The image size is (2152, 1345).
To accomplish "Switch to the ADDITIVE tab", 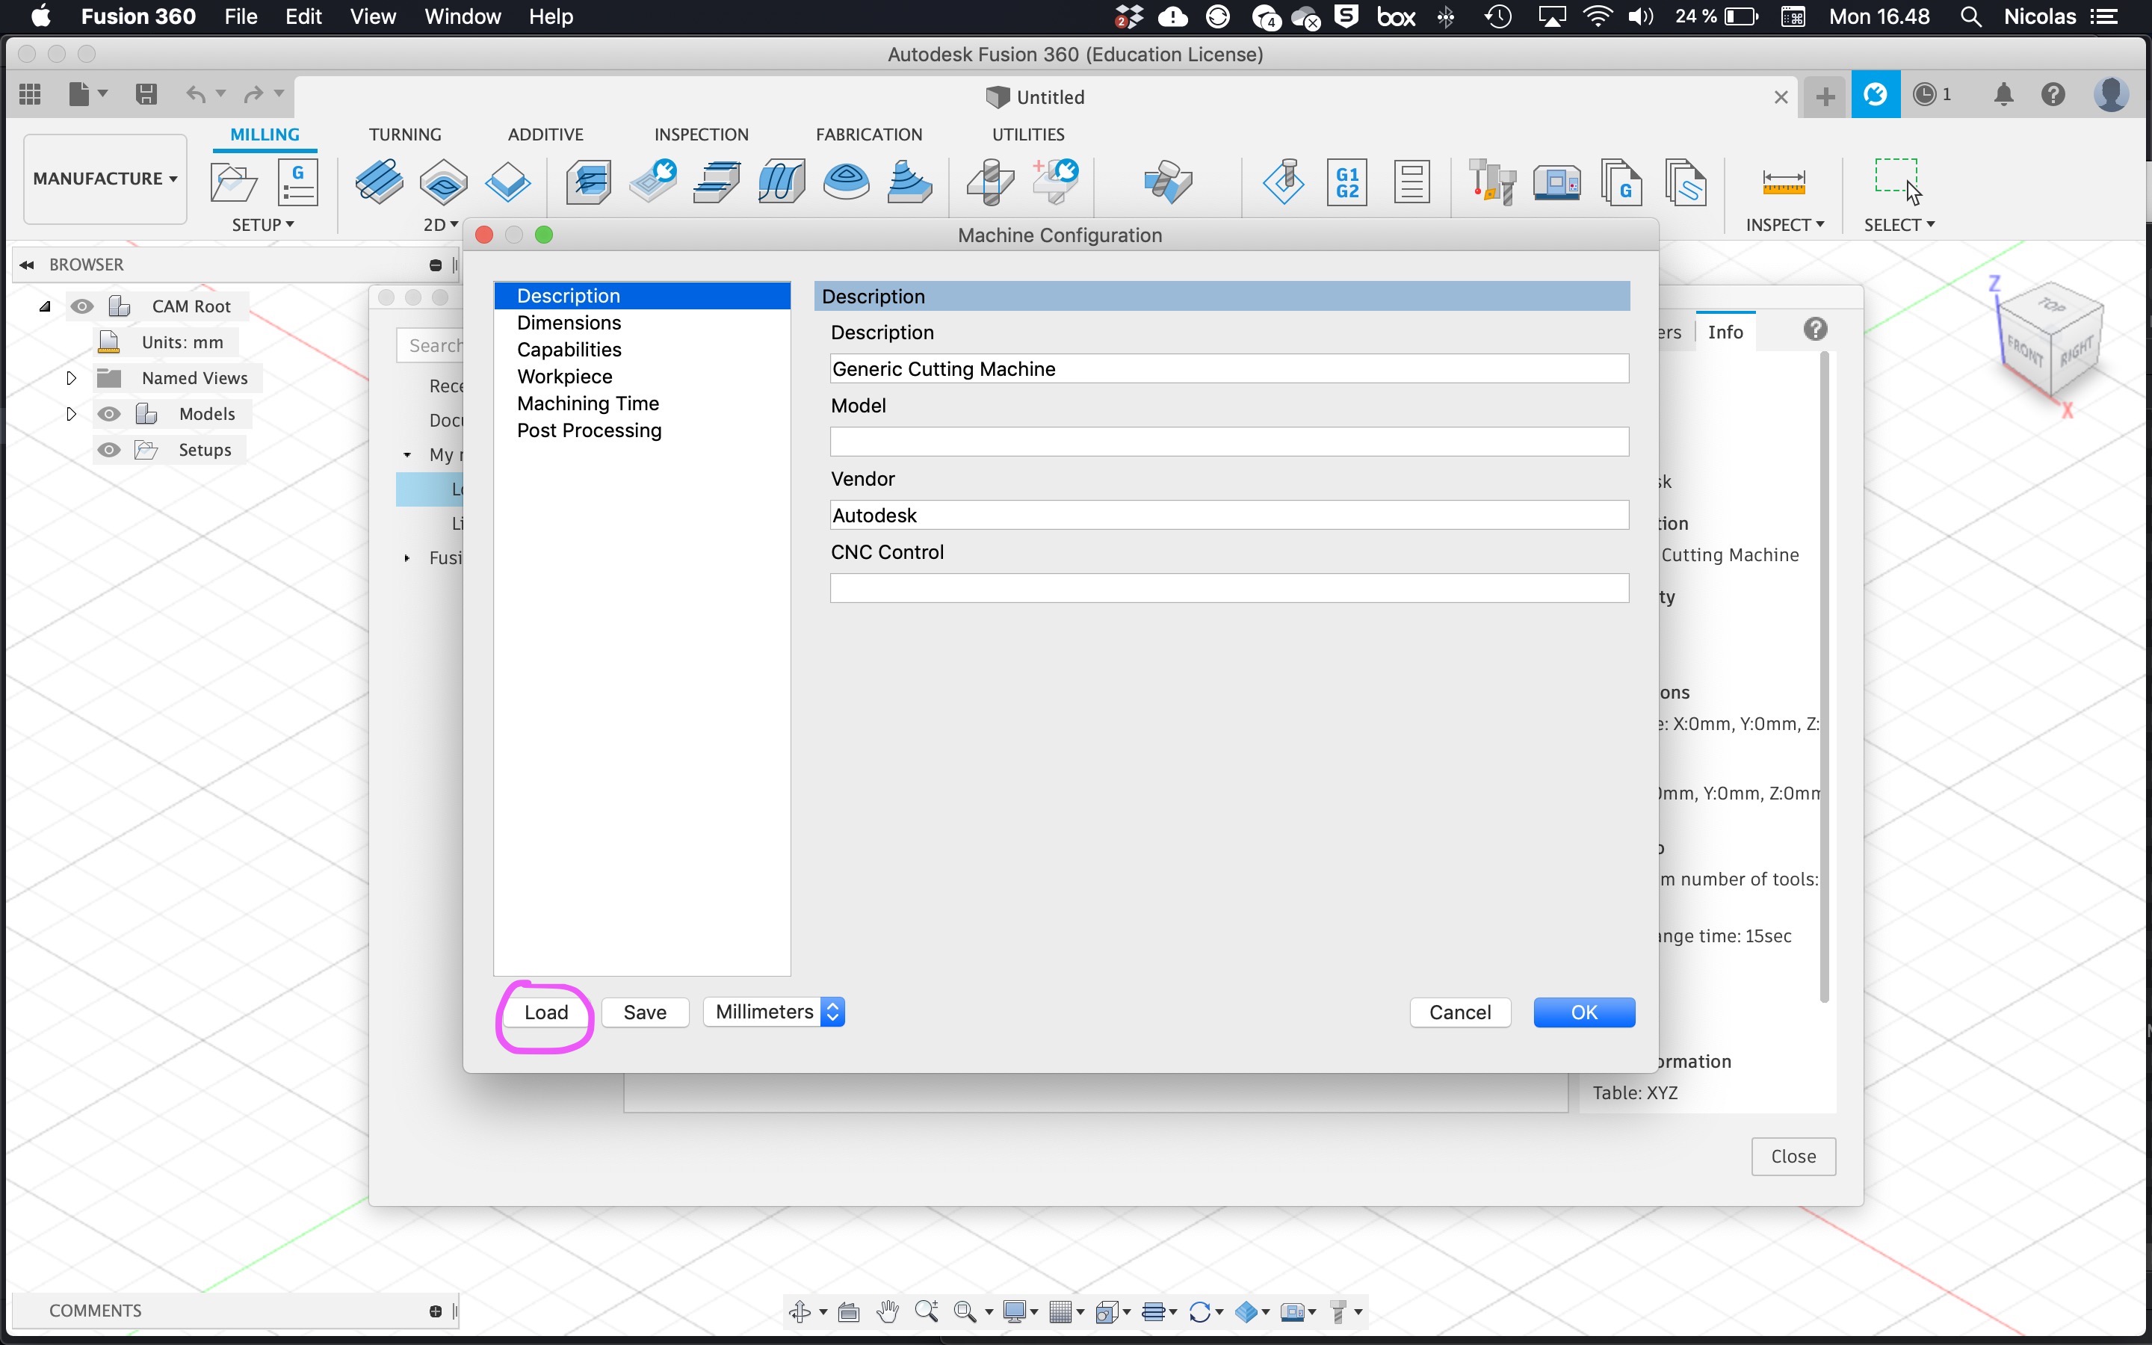I will coord(545,134).
